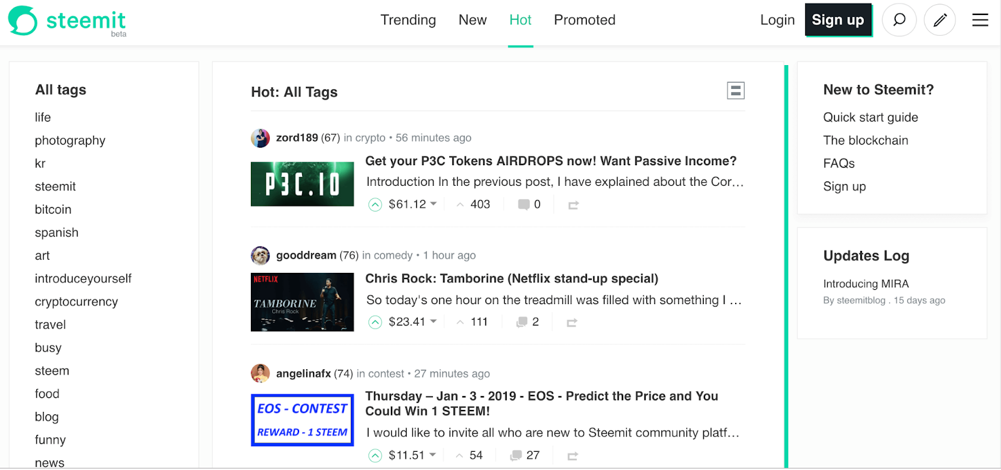The width and height of the screenshot is (1001, 470).
Task: Filter by the photography tag
Action: point(70,141)
